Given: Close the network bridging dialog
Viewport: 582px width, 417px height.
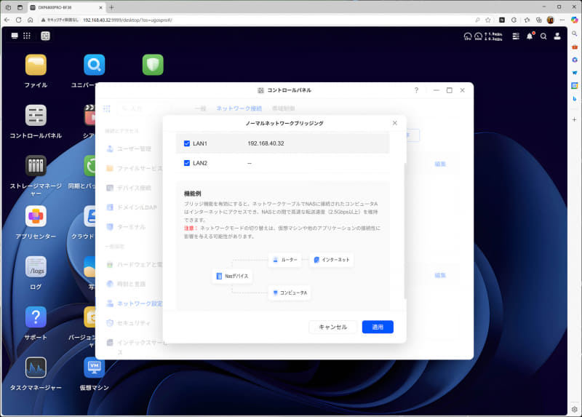Looking at the screenshot, I should [x=394, y=123].
